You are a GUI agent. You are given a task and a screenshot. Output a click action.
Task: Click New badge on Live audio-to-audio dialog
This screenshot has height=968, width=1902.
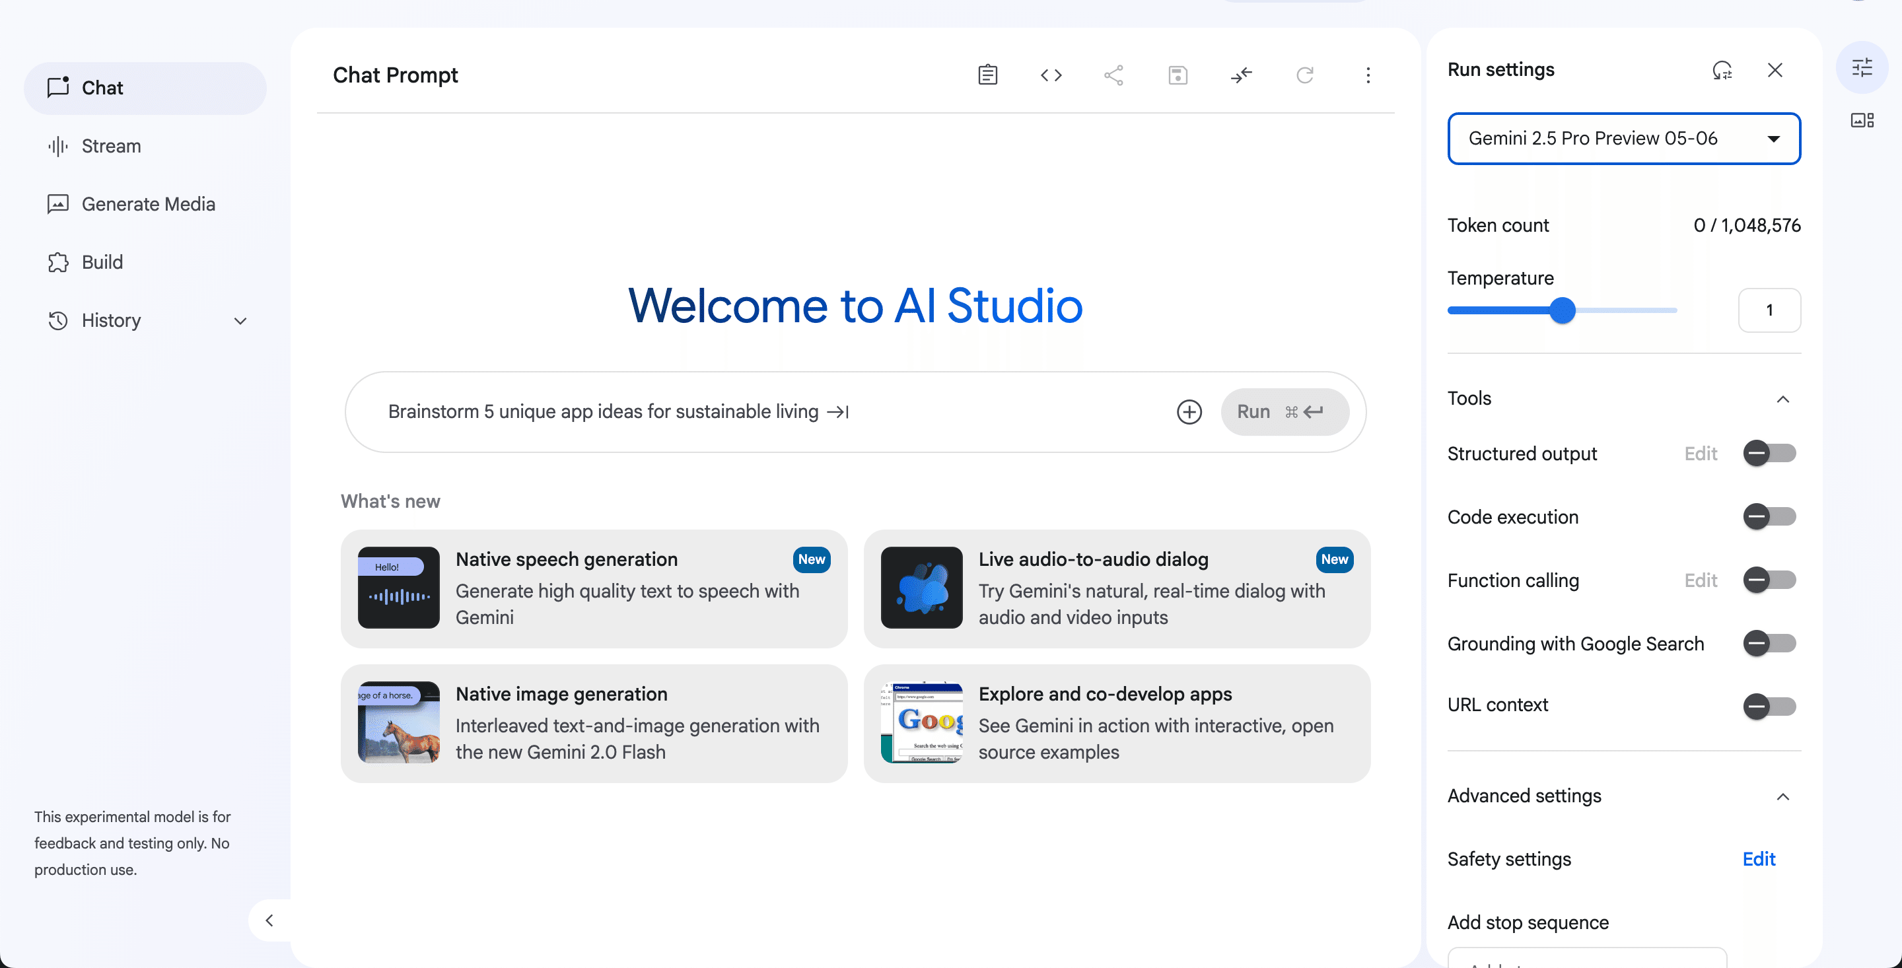coord(1334,559)
